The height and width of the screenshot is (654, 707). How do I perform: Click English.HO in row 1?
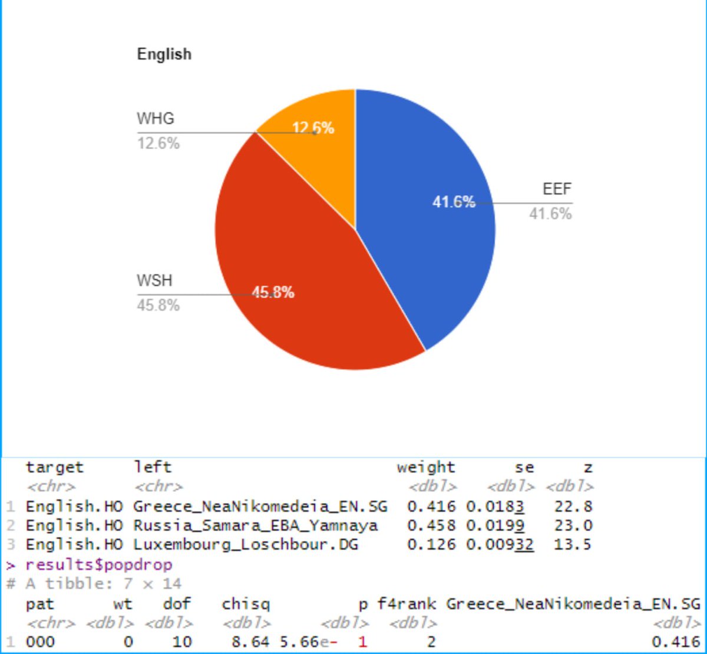(x=74, y=506)
